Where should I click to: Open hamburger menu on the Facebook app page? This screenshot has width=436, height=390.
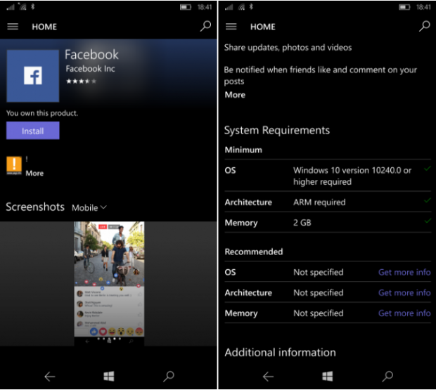point(13,27)
